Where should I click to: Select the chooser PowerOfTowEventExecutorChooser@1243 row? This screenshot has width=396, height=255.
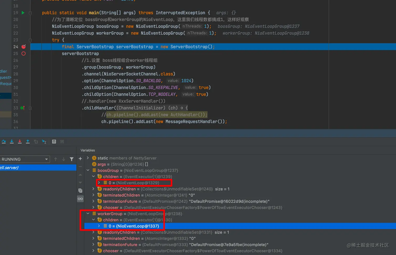[240, 208]
